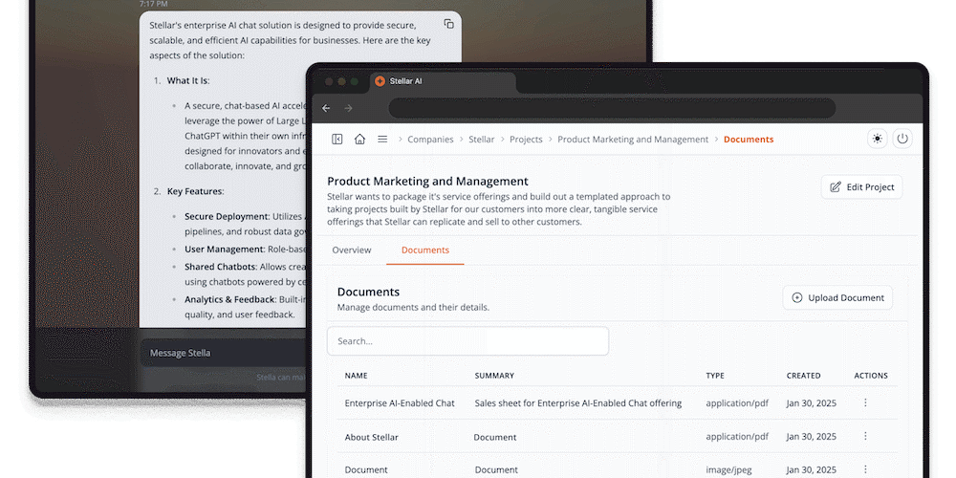Open actions menu for About Stellar row
This screenshot has height=478, width=956.
coord(865,436)
